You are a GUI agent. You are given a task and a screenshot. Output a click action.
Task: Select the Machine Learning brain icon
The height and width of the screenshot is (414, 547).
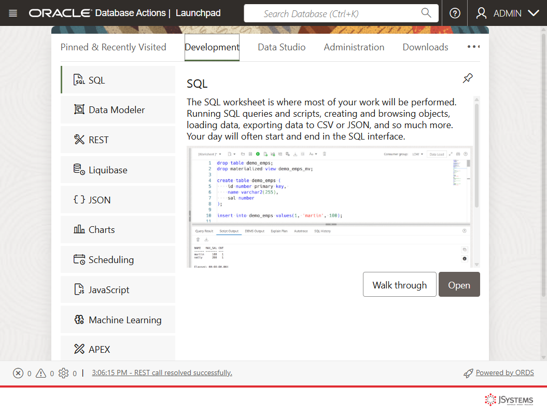pyautogui.click(x=79, y=320)
